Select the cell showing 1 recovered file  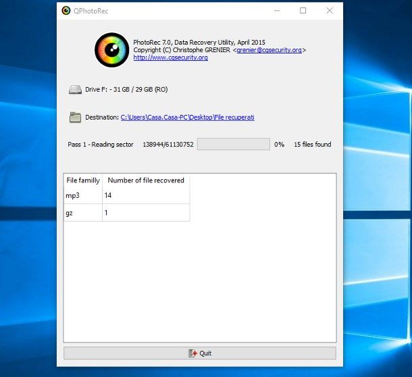[146, 213]
